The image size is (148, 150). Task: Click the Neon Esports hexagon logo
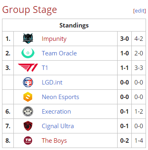point(28,97)
